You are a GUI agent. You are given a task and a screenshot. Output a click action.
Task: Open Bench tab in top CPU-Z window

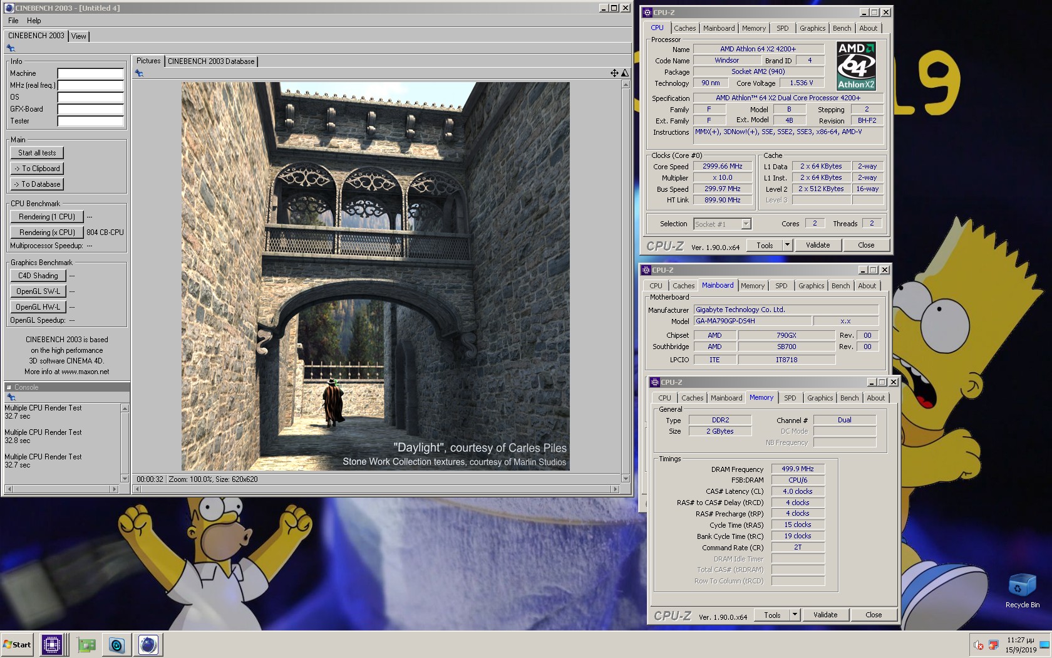click(x=842, y=28)
